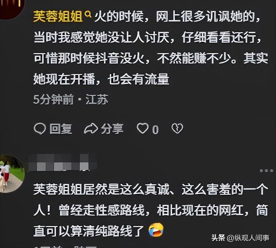Select the 5分钟前 timestamp text
Screen dimensions: 276x248
[53, 99]
